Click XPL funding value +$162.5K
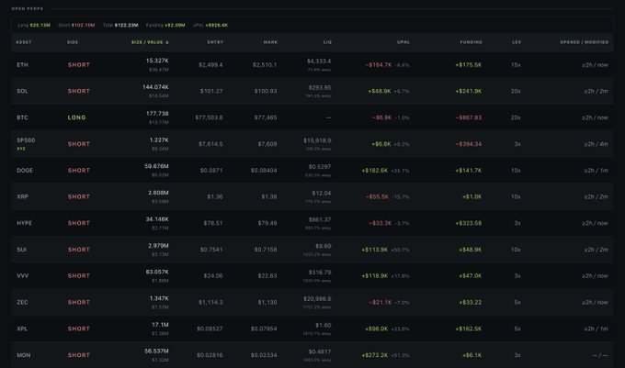 click(469, 329)
